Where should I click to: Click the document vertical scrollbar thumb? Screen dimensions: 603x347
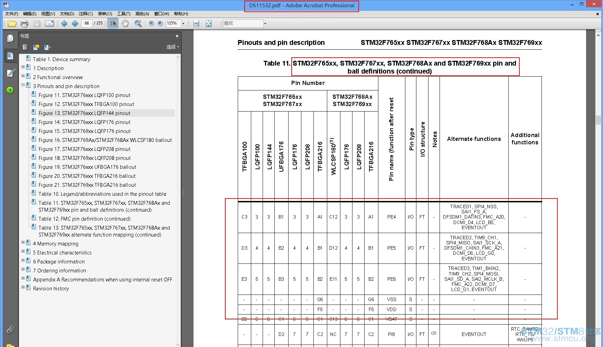click(598, 120)
